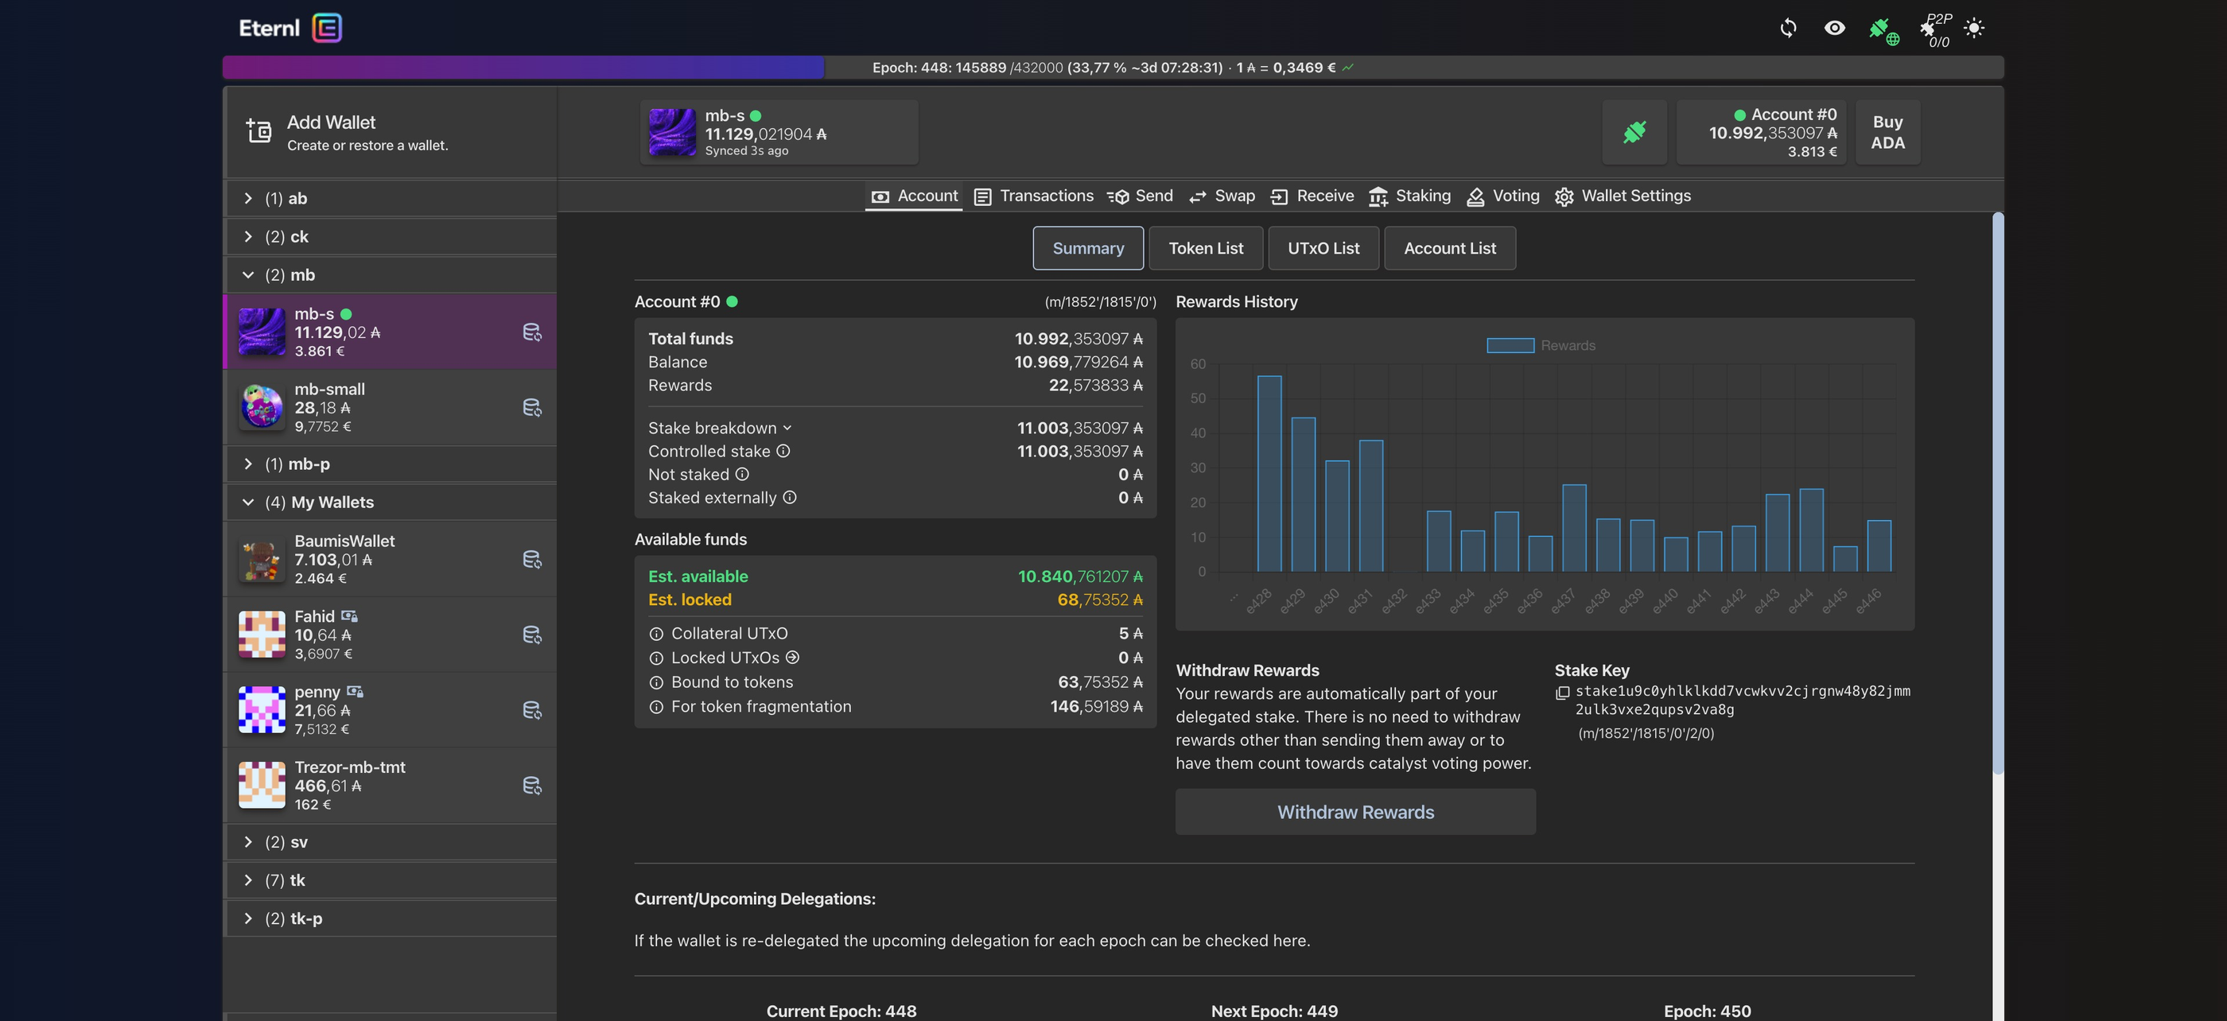Click the hardware wallet icon beside Fahid
2227x1021 pixels.
pyautogui.click(x=350, y=615)
